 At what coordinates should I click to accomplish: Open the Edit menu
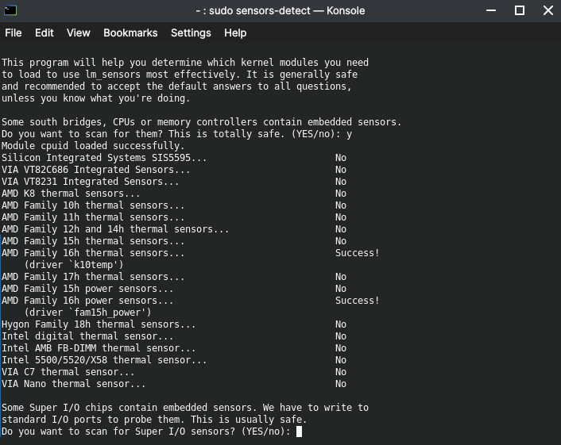coord(44,33)
